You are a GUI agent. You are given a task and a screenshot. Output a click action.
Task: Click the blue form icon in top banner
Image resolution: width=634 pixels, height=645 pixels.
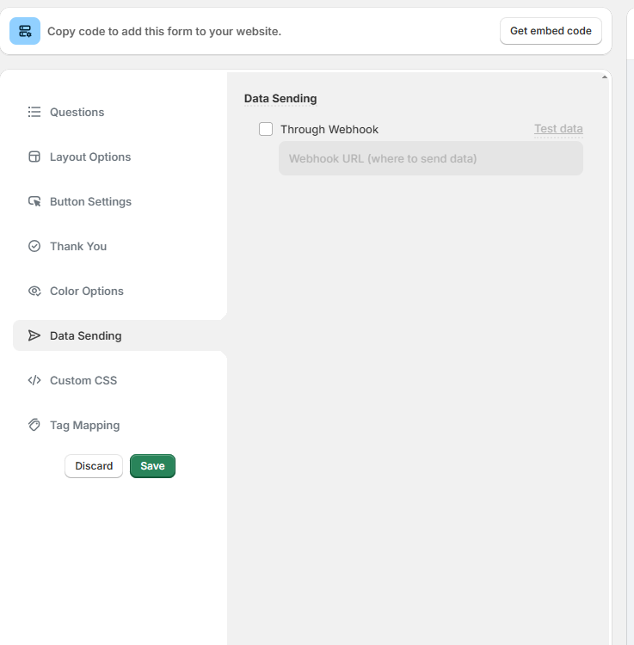(x=25, y=31)
